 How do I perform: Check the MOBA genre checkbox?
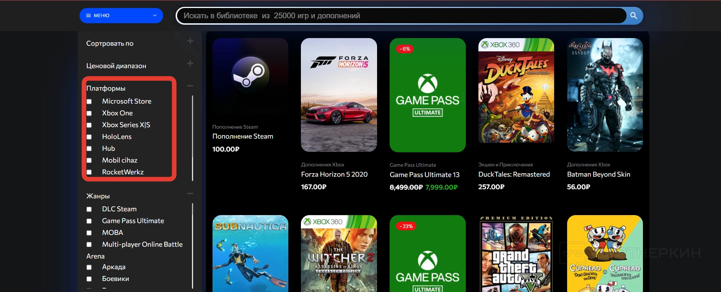pyautogui.click(x=89, y=233)
